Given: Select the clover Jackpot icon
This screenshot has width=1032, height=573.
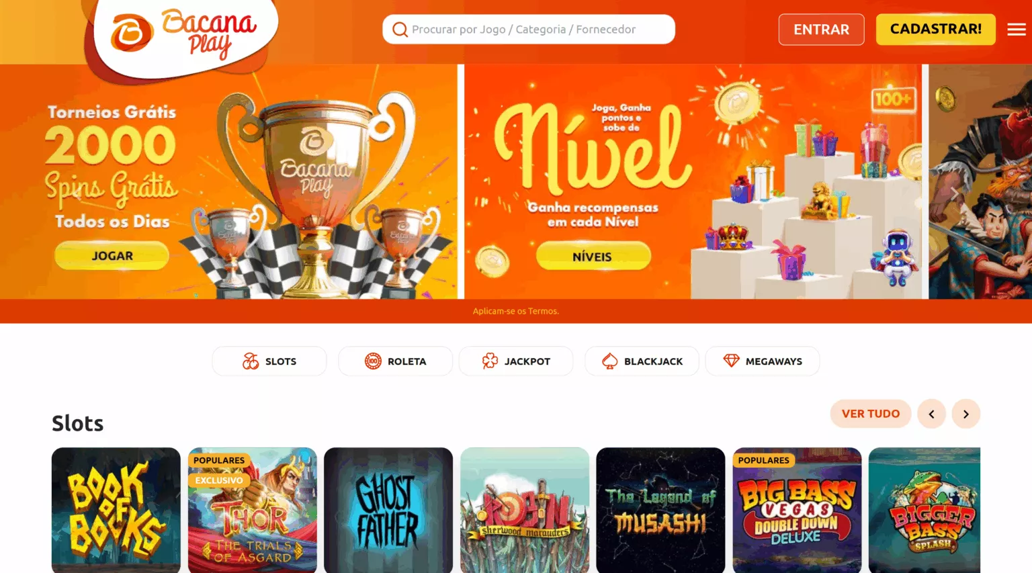Looking at the screenshot, I should pos(490,361).
